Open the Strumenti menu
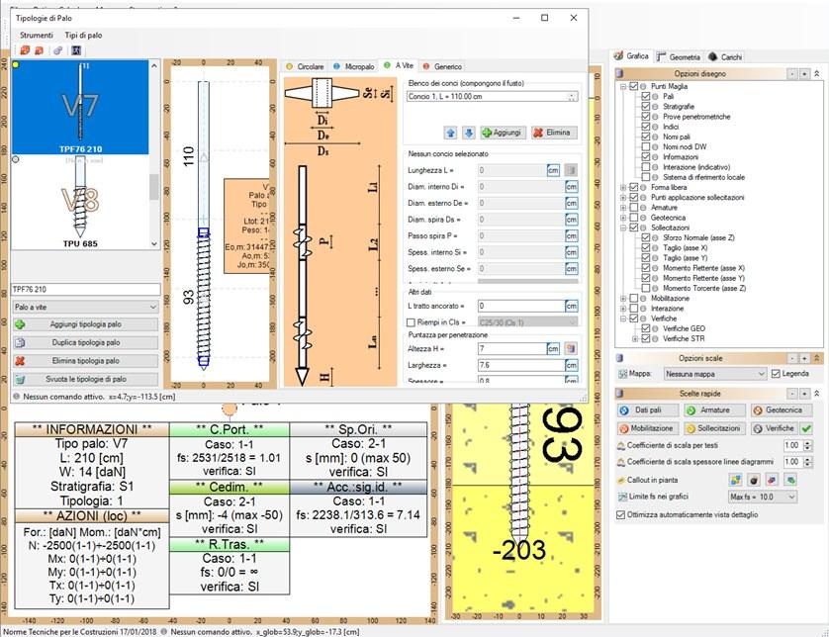This screenshot has width=829, height=637. click(x=37, y=35)
